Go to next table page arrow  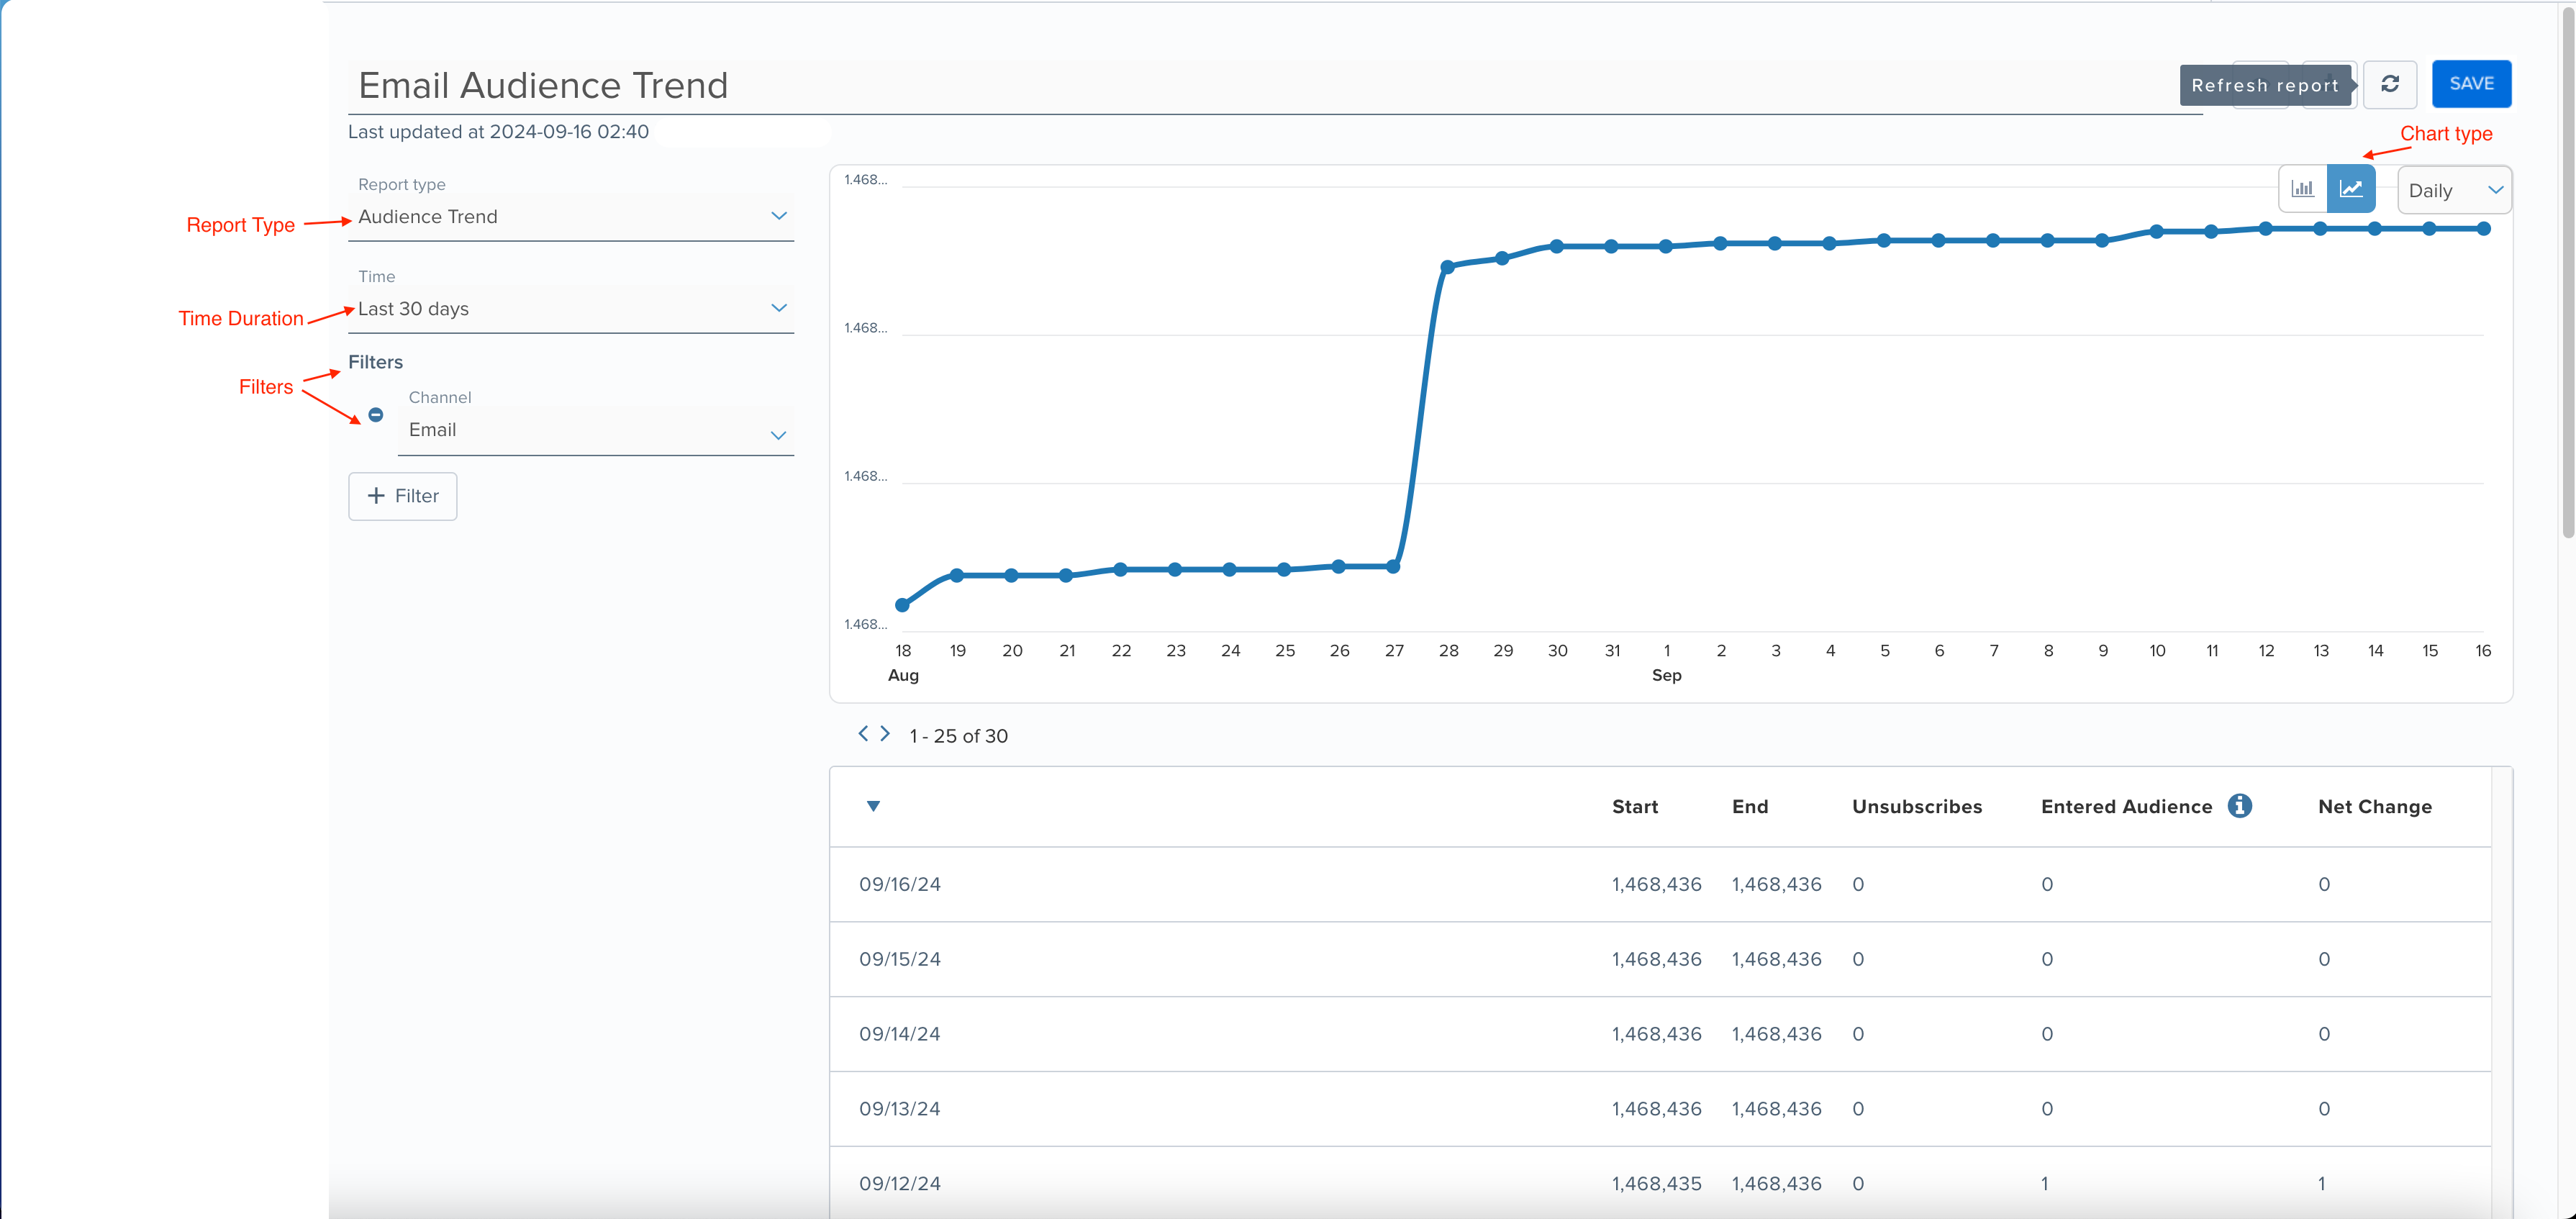click(885, 734)
